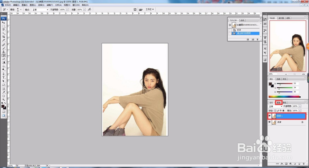
Task: Hide the 背景 layer via eye icon
Action: (269, 122)
